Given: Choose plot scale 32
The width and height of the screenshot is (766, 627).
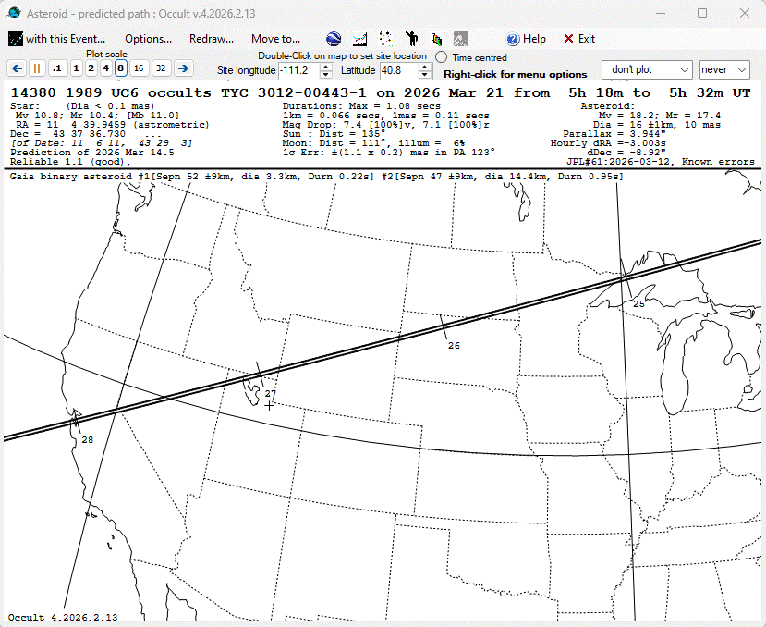Looking at the screenshot, I should pyautogui.click(x=161, y=68).
